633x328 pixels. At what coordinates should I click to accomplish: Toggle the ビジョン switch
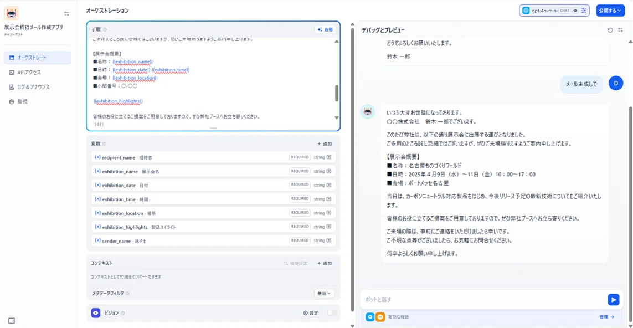332,312
